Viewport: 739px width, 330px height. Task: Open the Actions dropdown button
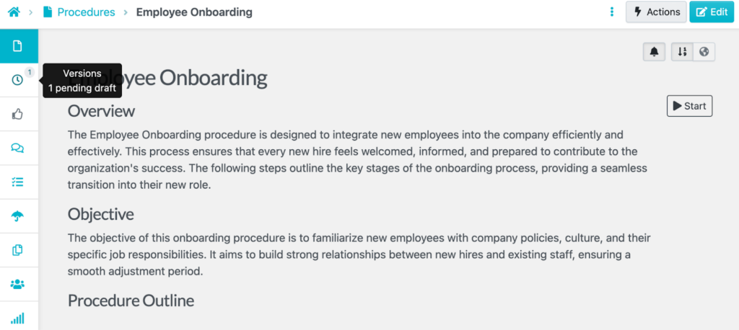[655, 12]
